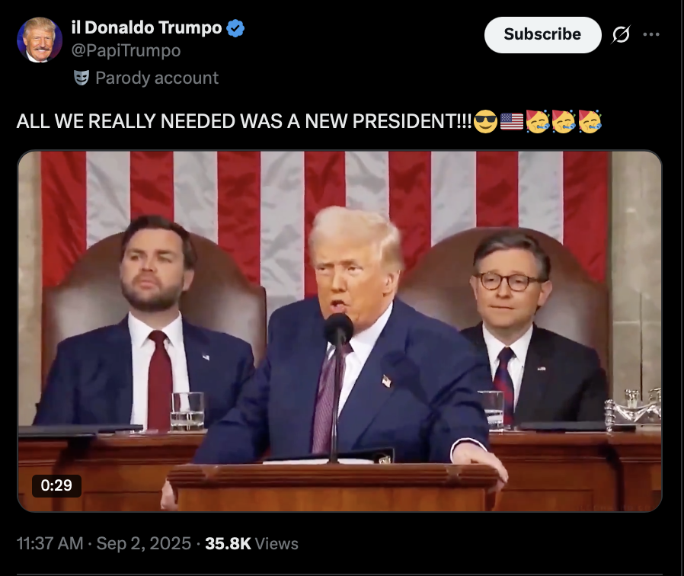Click the middle party face emoji
684x576 pixels.
(564, 121)
